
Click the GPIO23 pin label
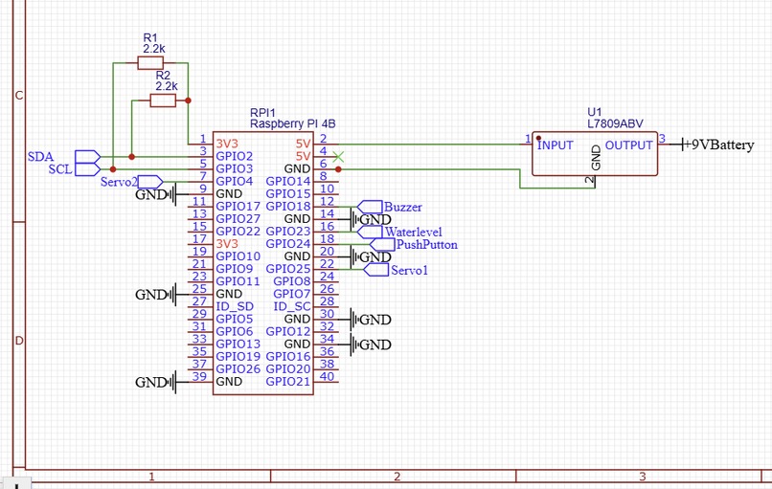(x=288, y=232)
